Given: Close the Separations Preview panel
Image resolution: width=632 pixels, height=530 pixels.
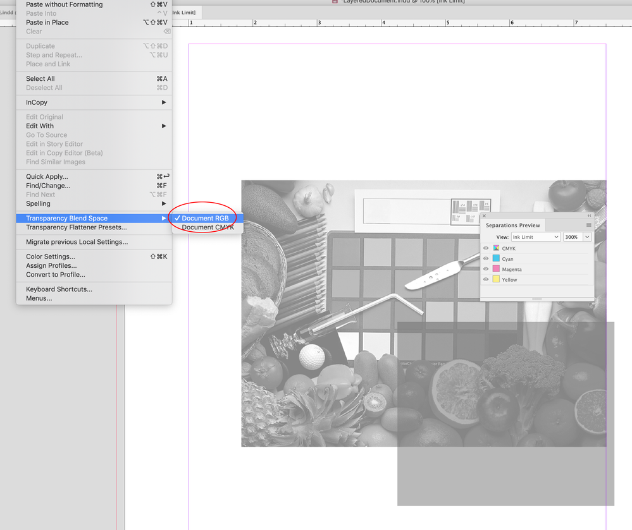Looking at the screenshot, I should coord(484,215).
